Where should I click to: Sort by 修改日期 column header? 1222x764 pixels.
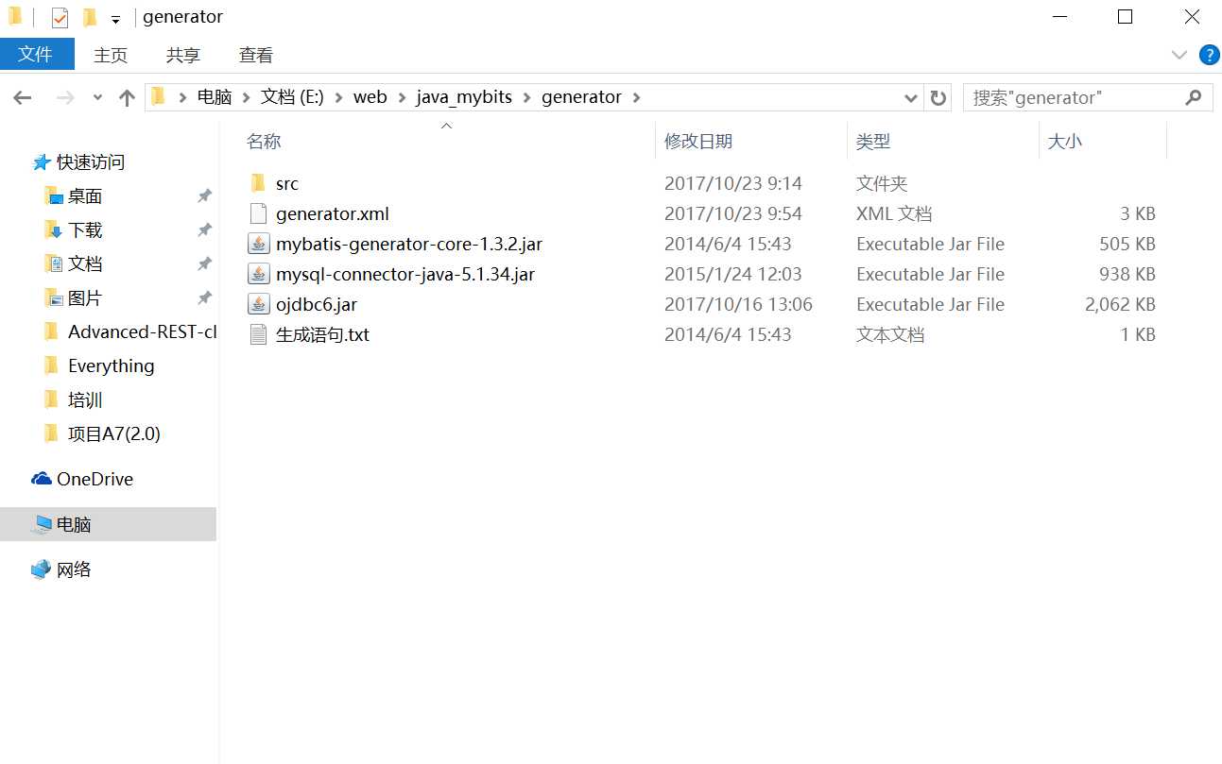pyautogui.click(x=698, y=142)
